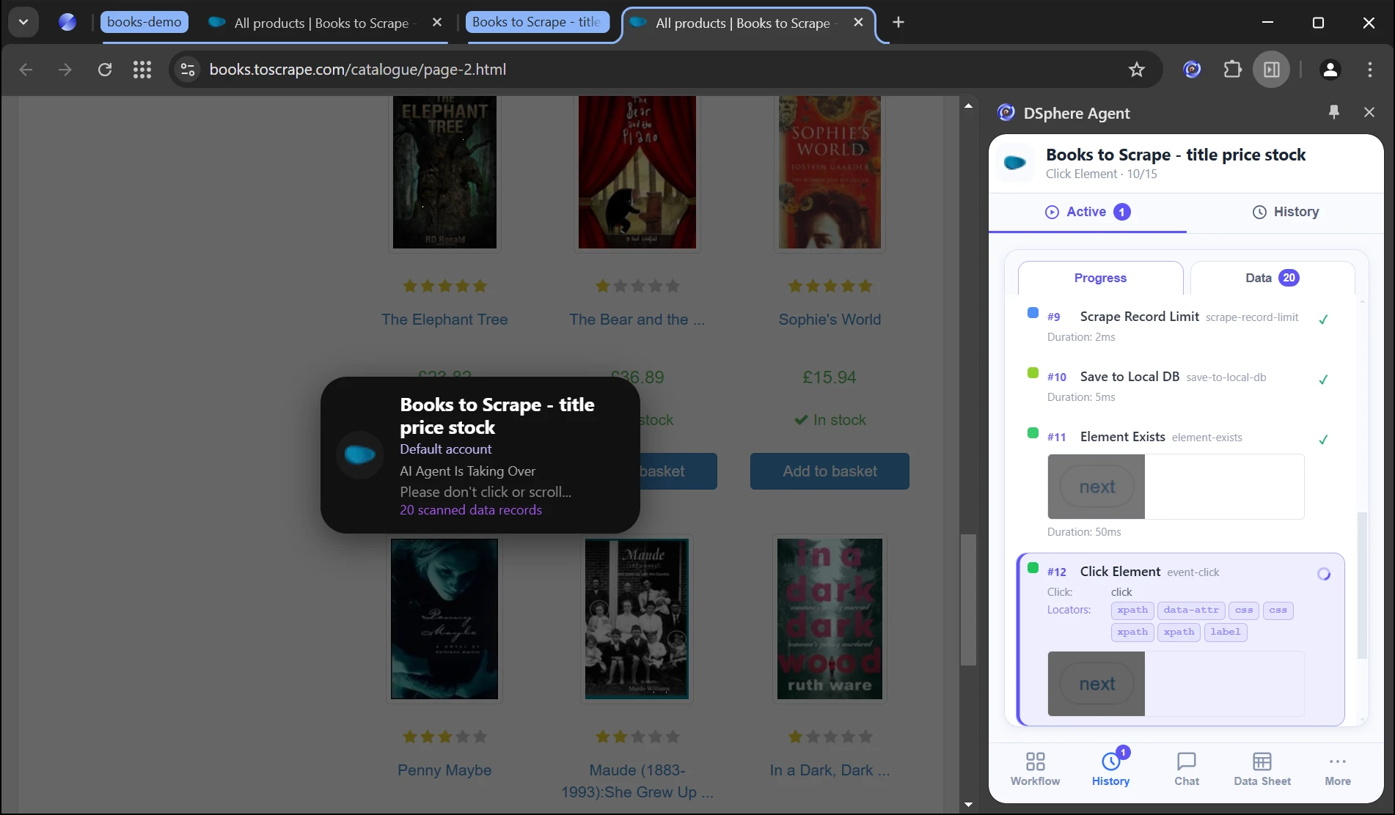Select step #10 Save to Local DB
Image resolution: width=1395 pixels, height=815 pixels.
click(x=1179, y=386)
